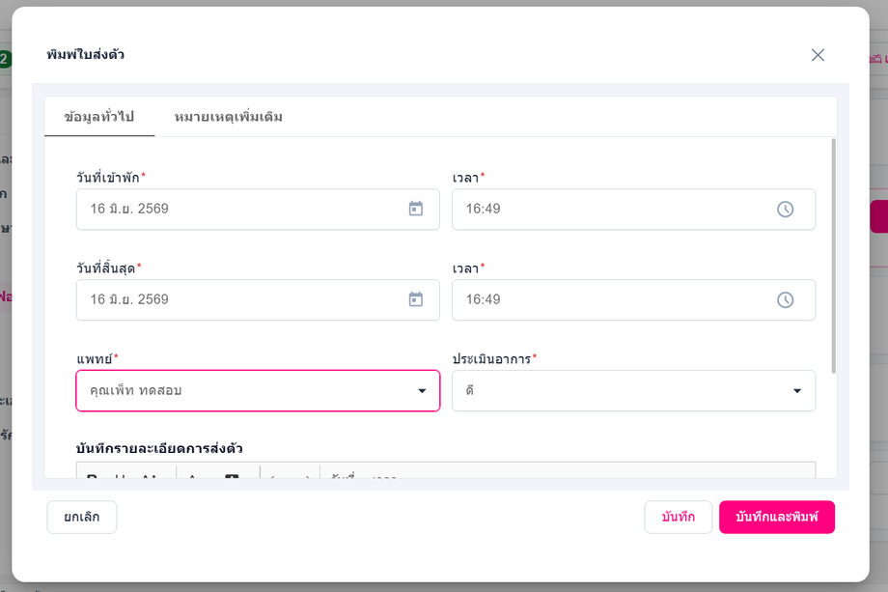
Task: Click the pink บันทึกและพิมพ์ button
Action: point(776,517)
